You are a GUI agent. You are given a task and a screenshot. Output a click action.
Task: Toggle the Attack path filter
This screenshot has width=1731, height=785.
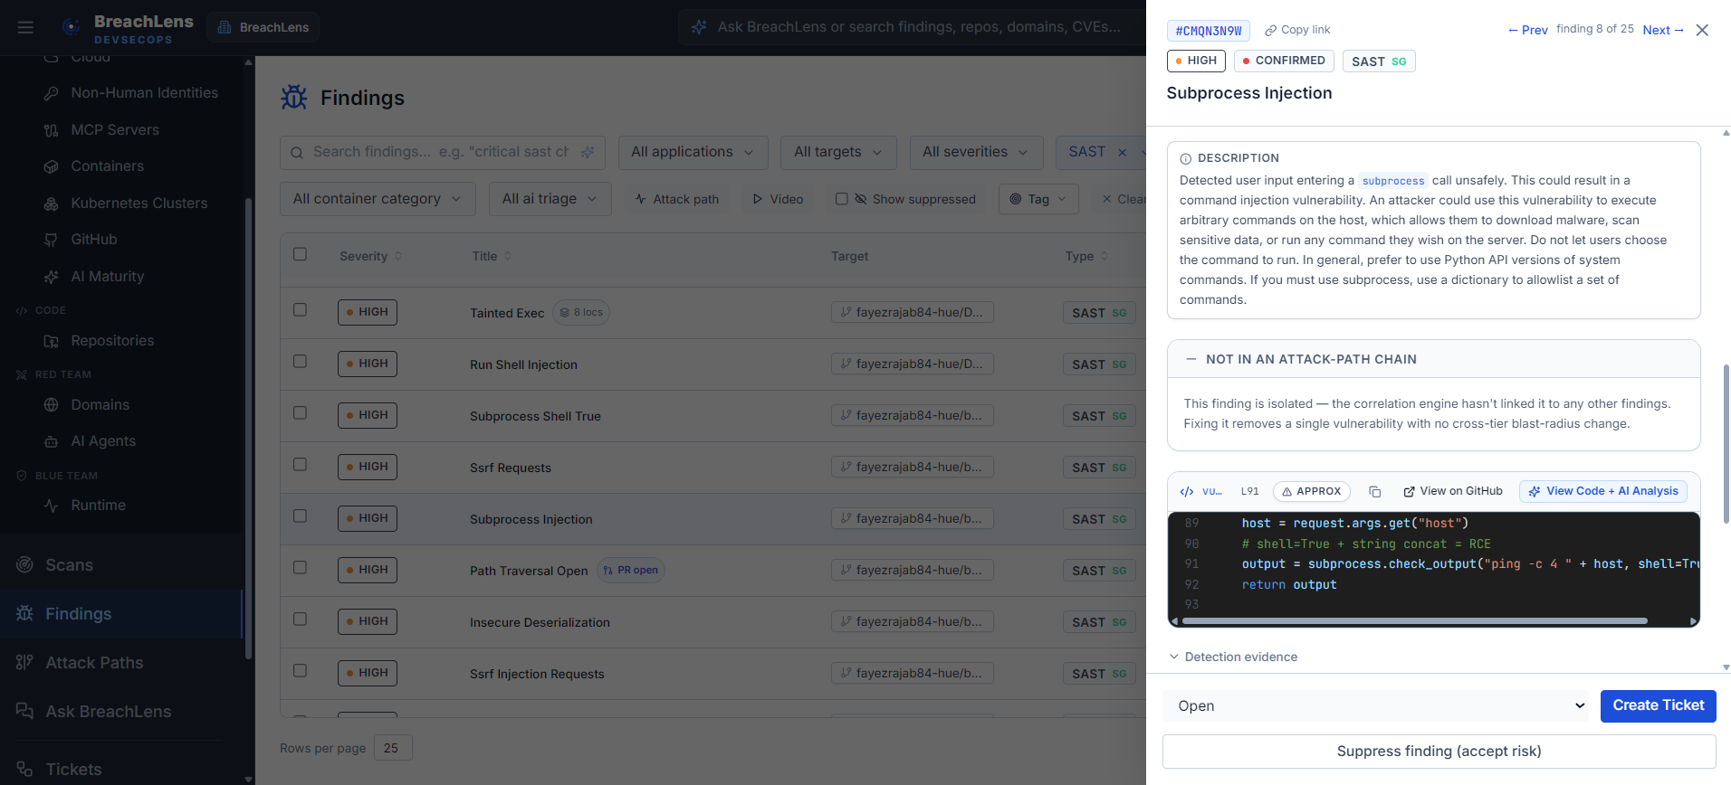point(677,199)
